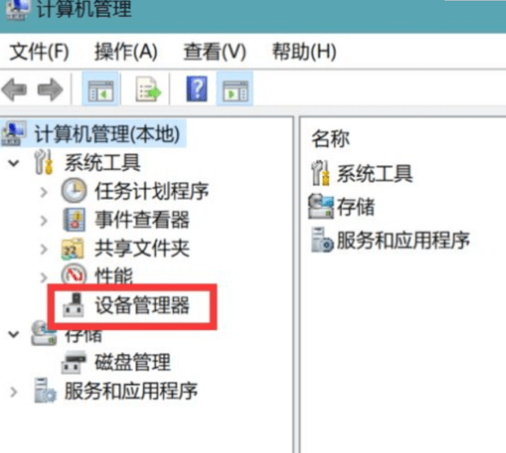Click the 名称 column header
The width and height of the screenshot is (506, 453).
[x=331, y=139]
